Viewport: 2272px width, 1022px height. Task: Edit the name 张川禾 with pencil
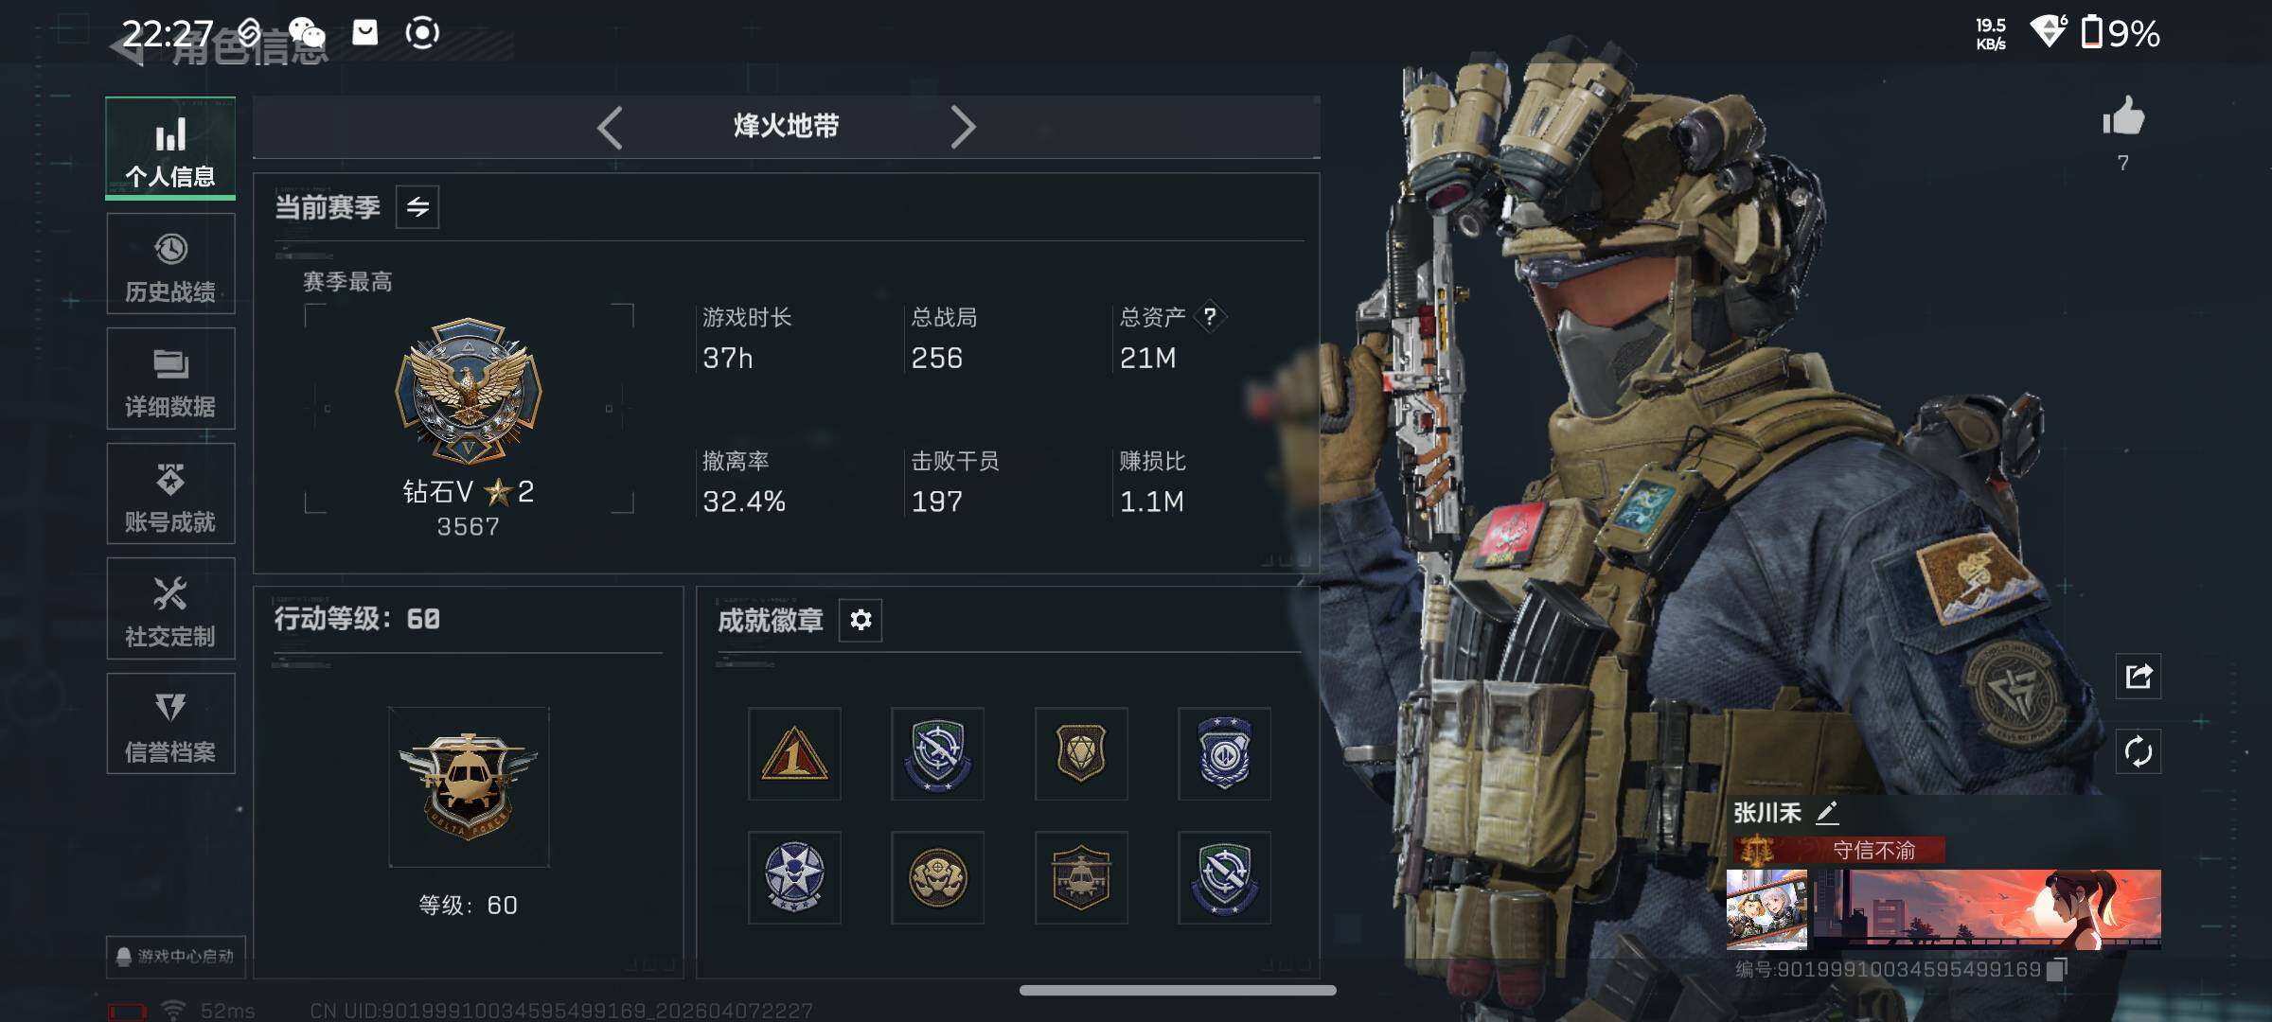click(1827, 813)
